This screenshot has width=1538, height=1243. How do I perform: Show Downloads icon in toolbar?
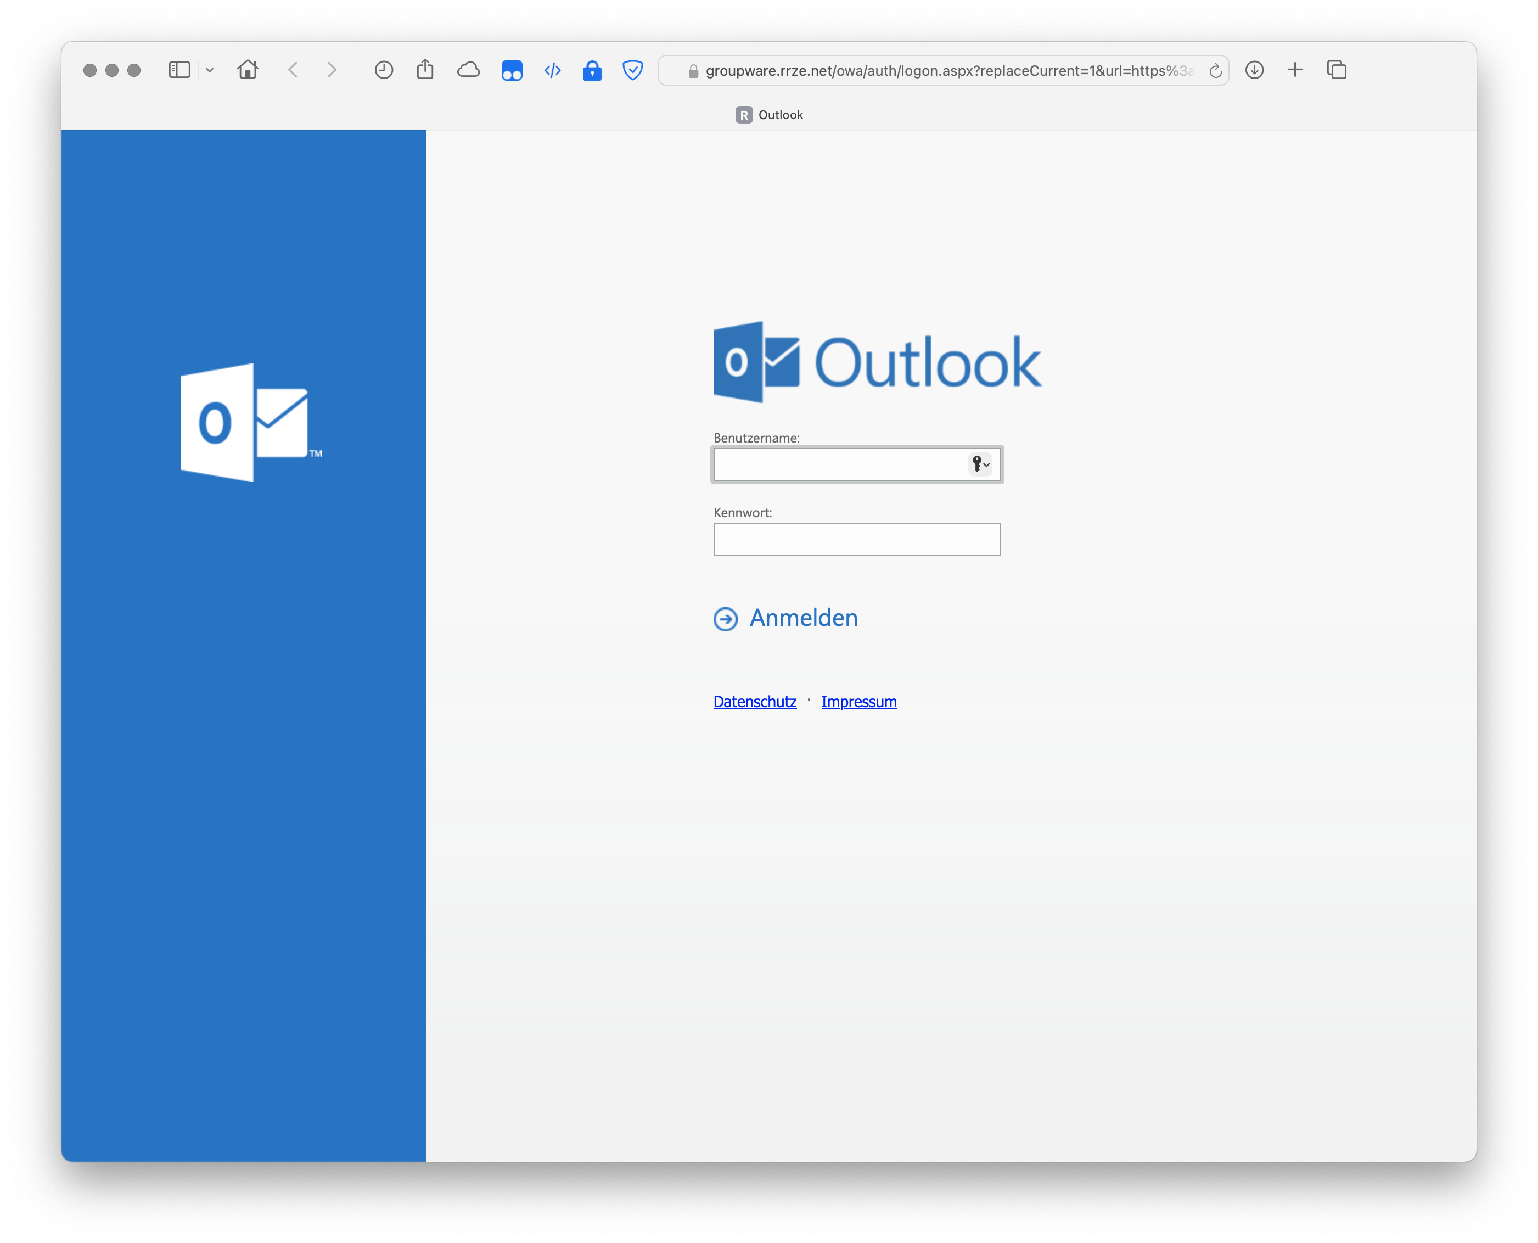pyautogui.click(x=1255, y=70)
